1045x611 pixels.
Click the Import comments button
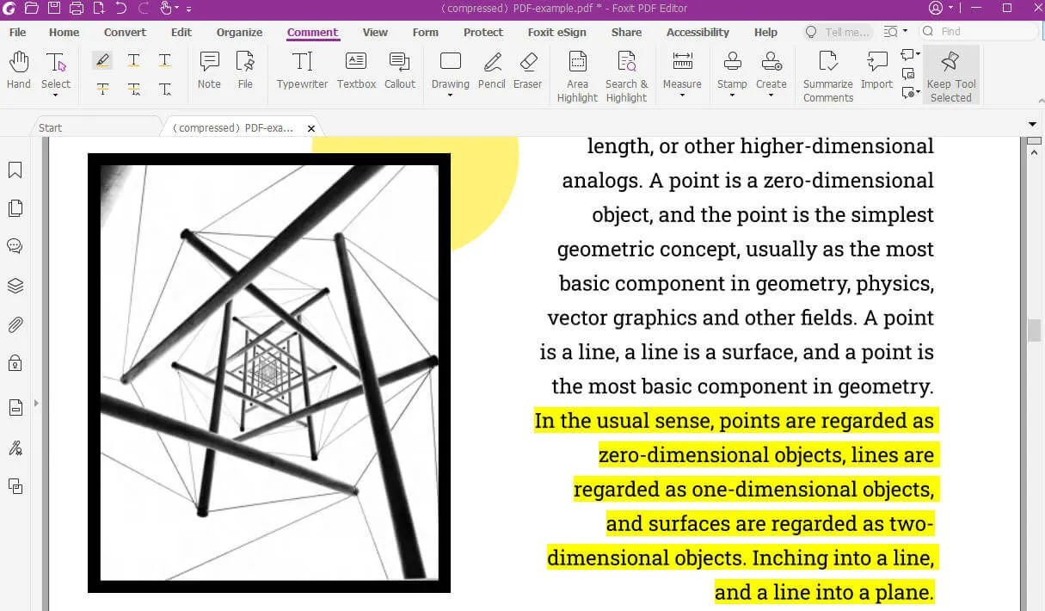point(876,70)
